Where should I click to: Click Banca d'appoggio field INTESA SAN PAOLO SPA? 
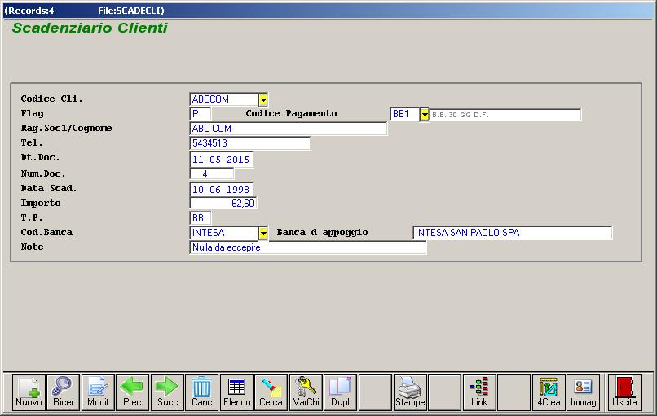click(x=513, y=233)
